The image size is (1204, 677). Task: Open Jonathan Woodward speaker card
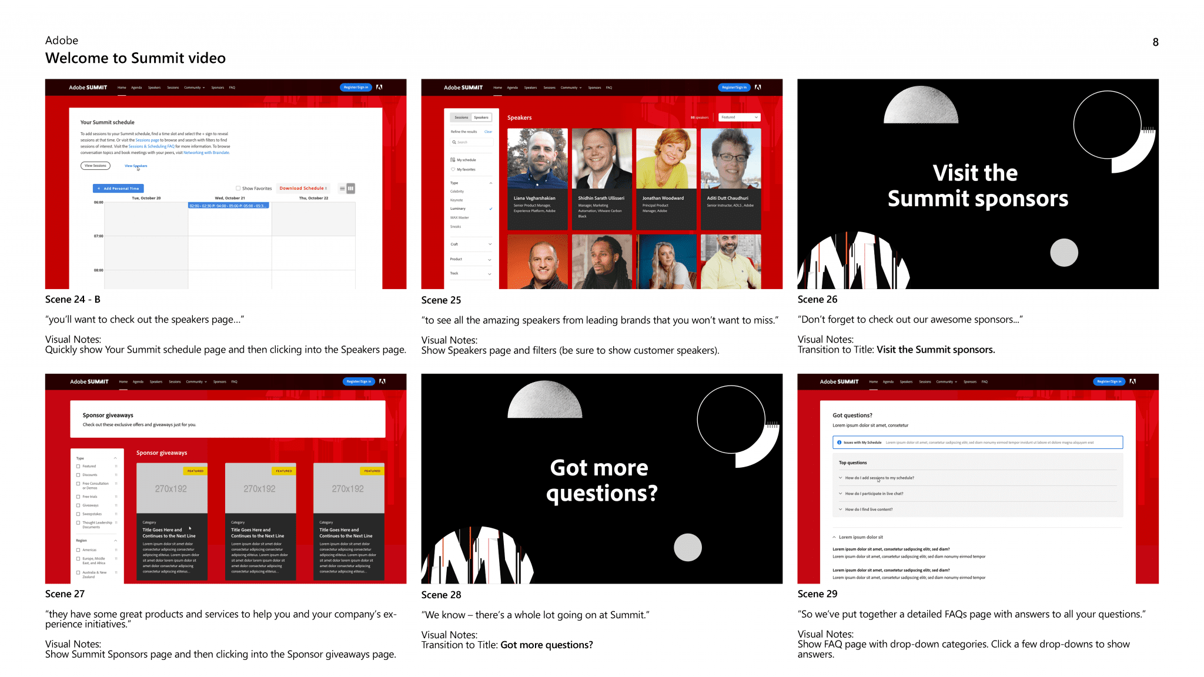[666, 179]
